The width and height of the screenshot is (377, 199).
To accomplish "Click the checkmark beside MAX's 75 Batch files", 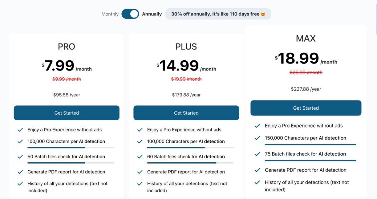I will 257,154.
